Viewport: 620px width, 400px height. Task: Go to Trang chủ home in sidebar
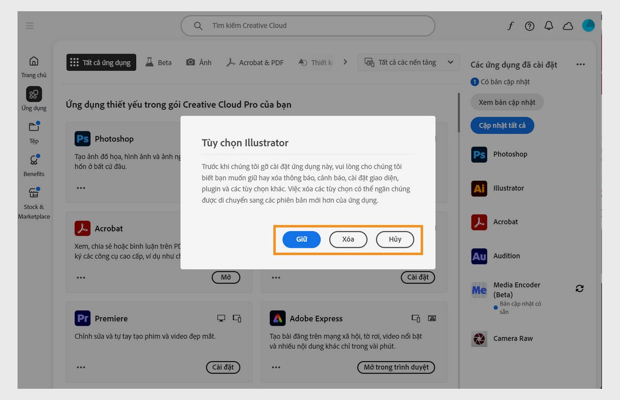click(x=34, y=67)
